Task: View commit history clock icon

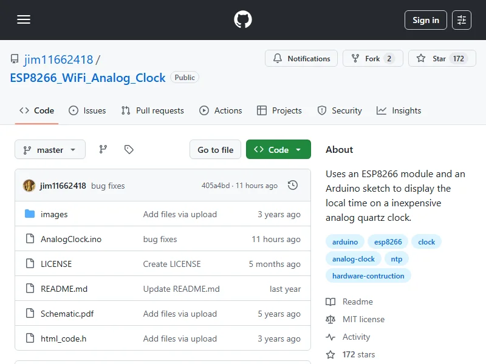Action: coord(293,186)
